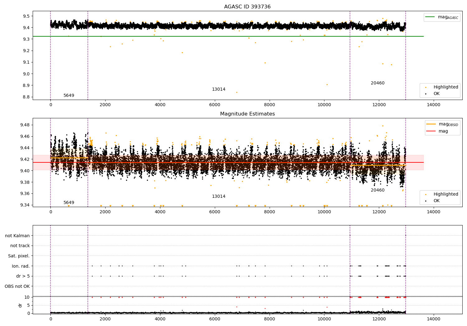Click the "5649" annotation in the top plot
This screenshot has height=326, width=467.
point(69,96)
